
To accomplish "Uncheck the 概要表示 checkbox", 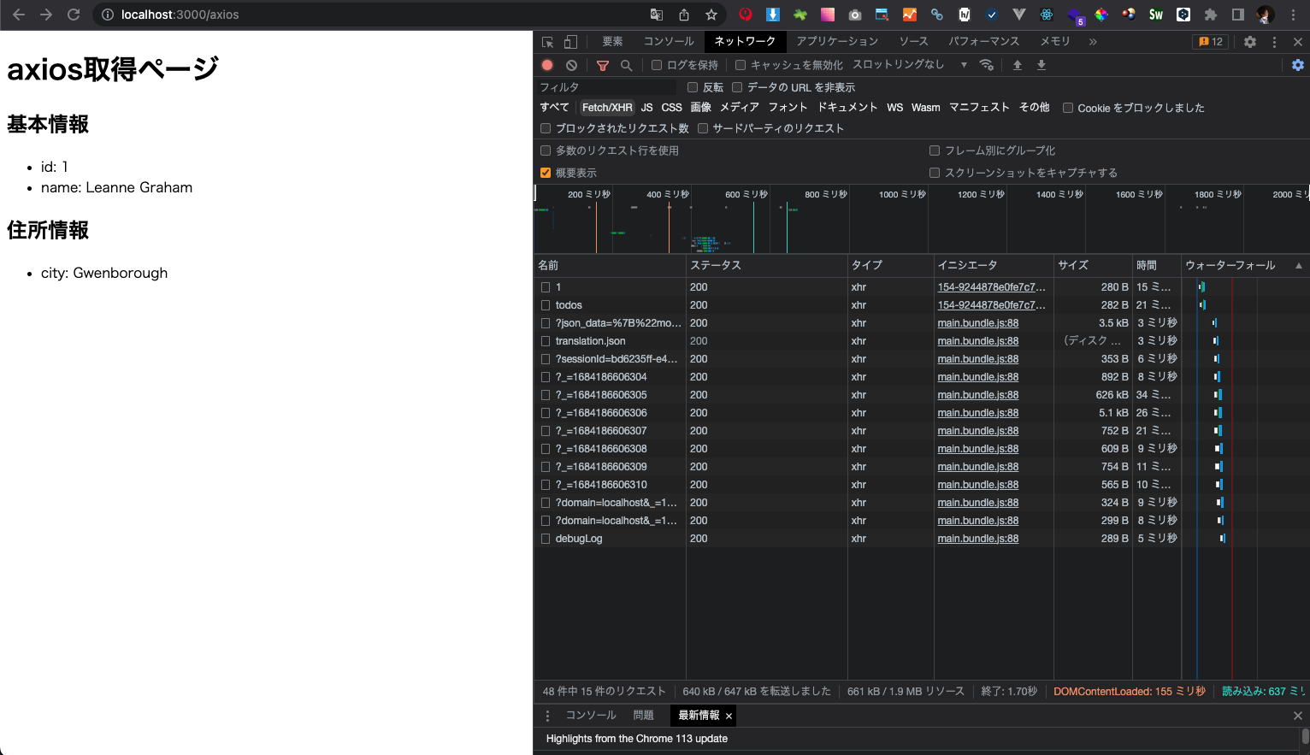I will pyautogui.click(x=546, y=172).
